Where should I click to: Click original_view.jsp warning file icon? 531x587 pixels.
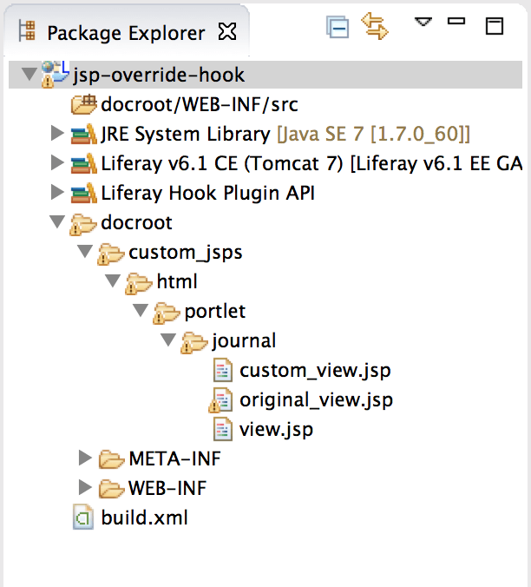(x=221, y=400)
